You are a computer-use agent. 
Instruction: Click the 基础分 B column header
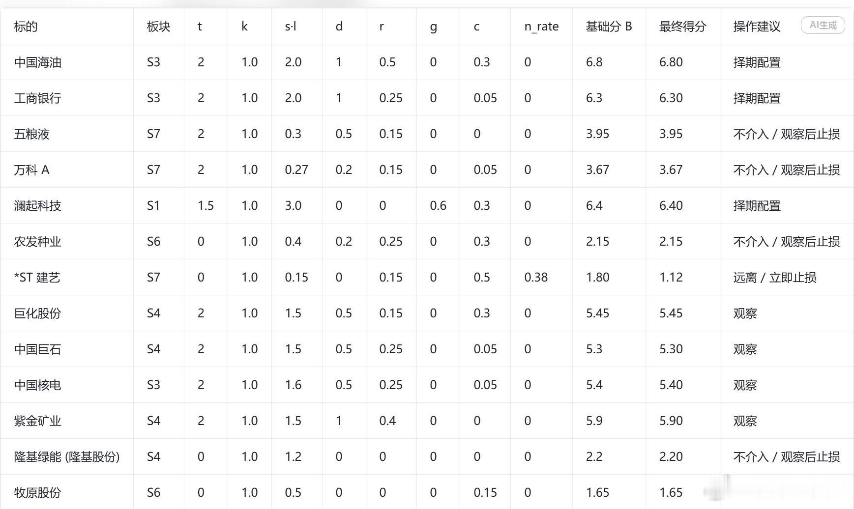(x=609, y=27)
